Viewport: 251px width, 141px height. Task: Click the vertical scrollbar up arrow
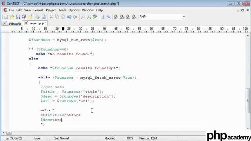(x=247, y=35)
